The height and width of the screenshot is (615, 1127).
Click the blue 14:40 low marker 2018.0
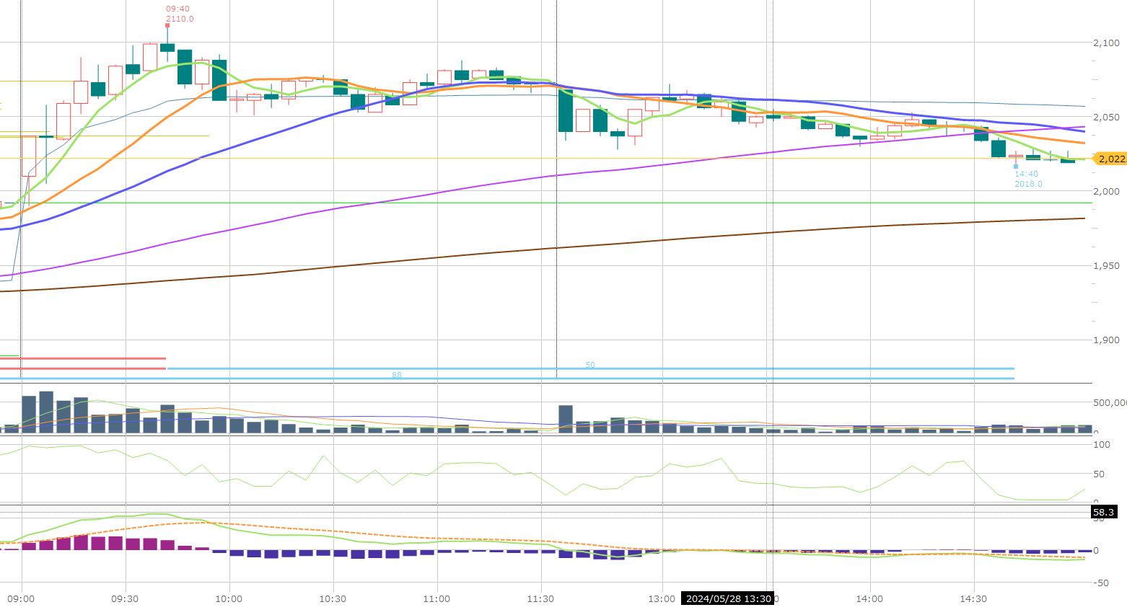(x=1027, y=179)
